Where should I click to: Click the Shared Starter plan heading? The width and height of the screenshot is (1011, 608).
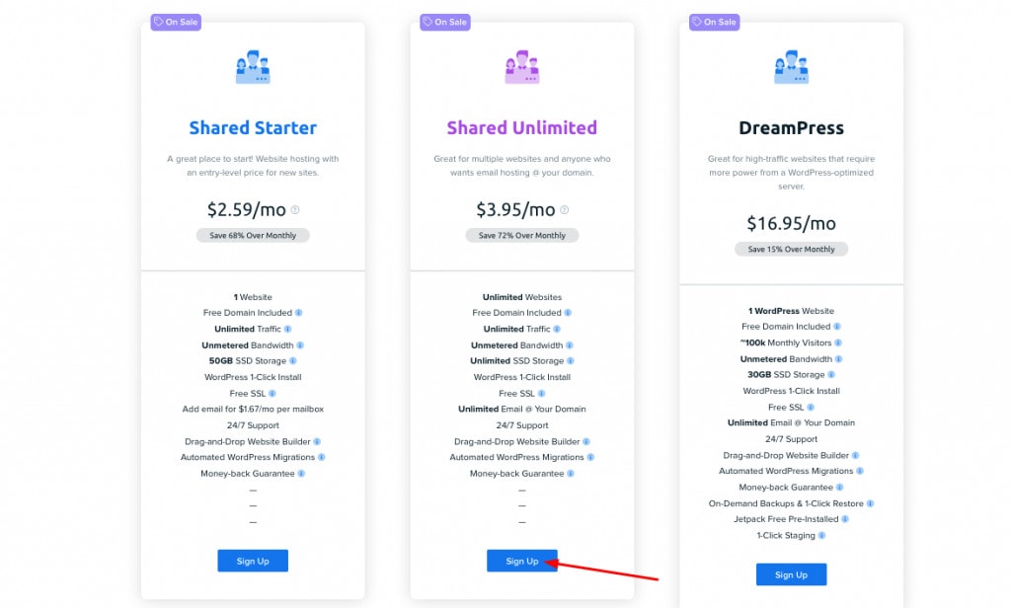click(x=253, y=127)
